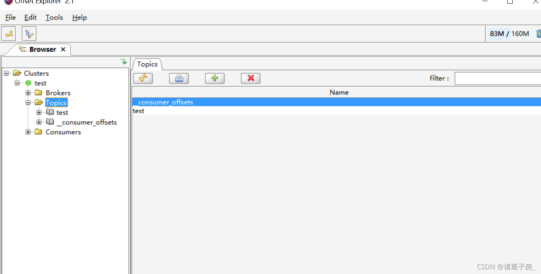The width and height of the screenshot is (541, 274).
Task: Delete the selected topic using the red X icon
Action: pyautogui.click(x=251, y=78)
